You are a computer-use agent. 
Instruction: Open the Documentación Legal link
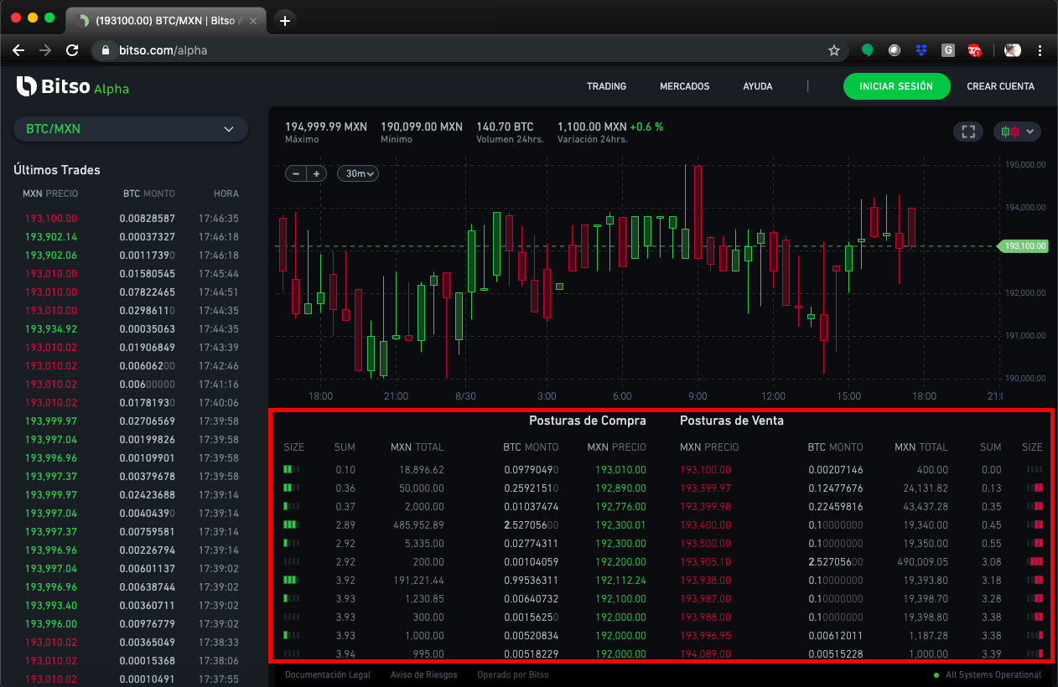coord(327,674)
